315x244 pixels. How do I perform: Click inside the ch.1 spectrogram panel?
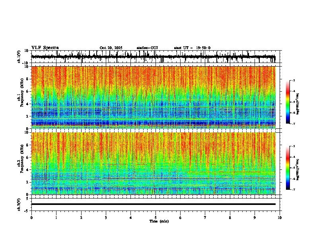(153, 97)
